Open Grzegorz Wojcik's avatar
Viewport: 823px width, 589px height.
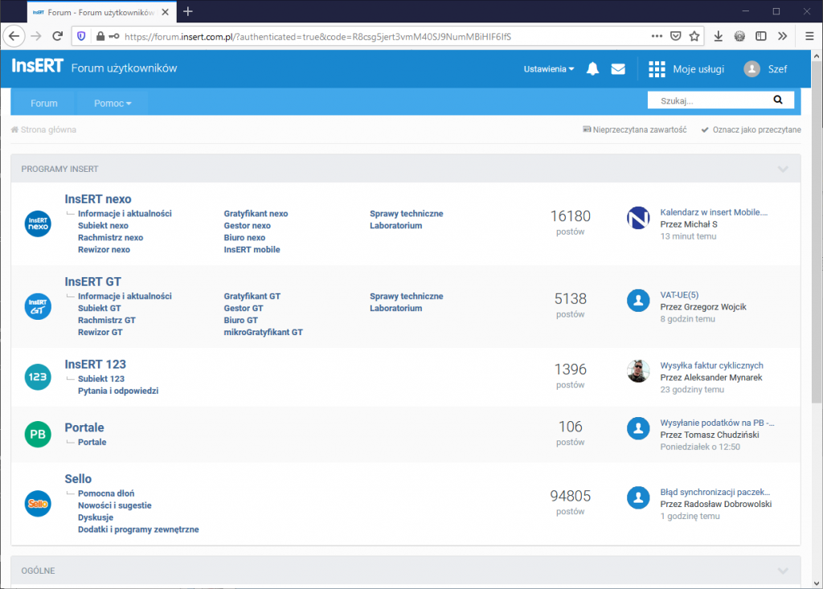click(x=638, y=301)
